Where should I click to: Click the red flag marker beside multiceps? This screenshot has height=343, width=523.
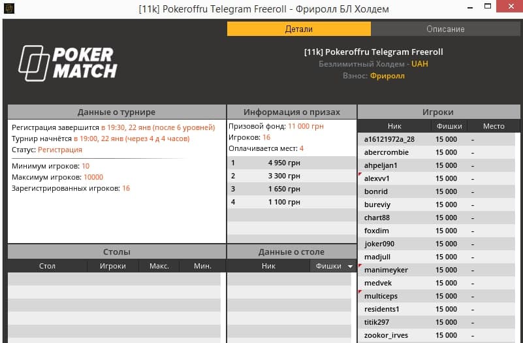[360, 291]
